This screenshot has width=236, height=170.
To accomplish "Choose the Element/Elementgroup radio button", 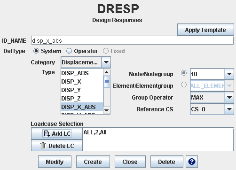I will 184,85.
